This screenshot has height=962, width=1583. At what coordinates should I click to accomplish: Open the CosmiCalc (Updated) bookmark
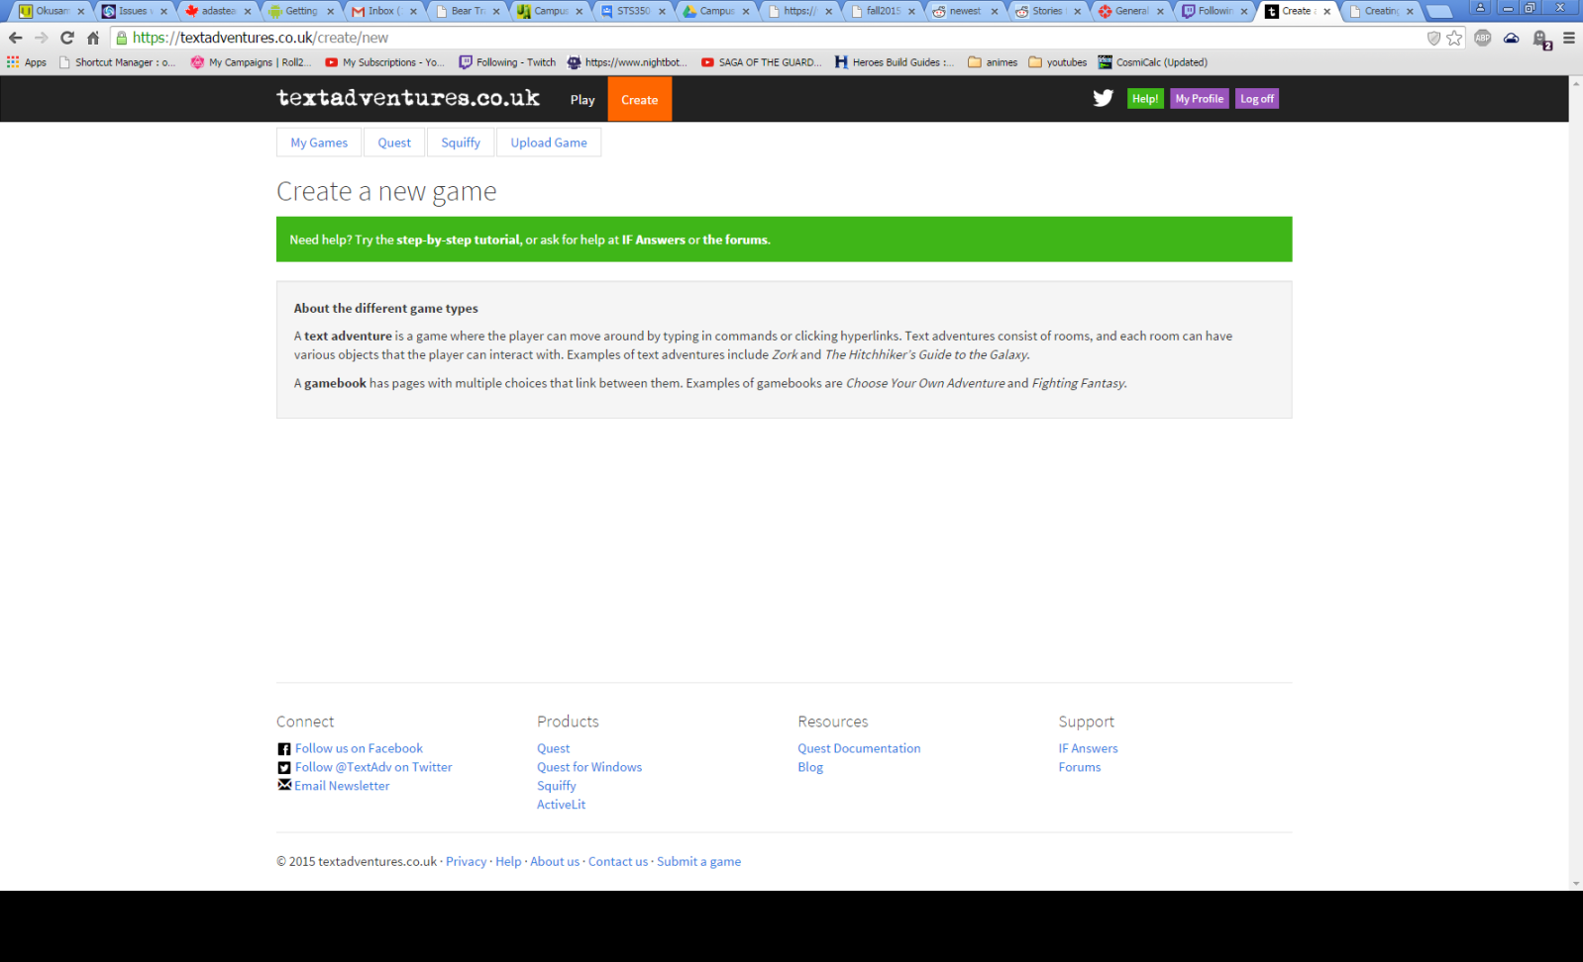pyautogui.click(x=1152, y=61)
